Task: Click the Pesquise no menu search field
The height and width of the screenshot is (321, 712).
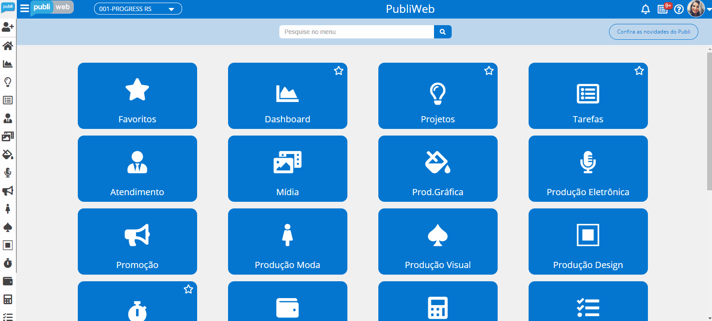Action: 357,32
